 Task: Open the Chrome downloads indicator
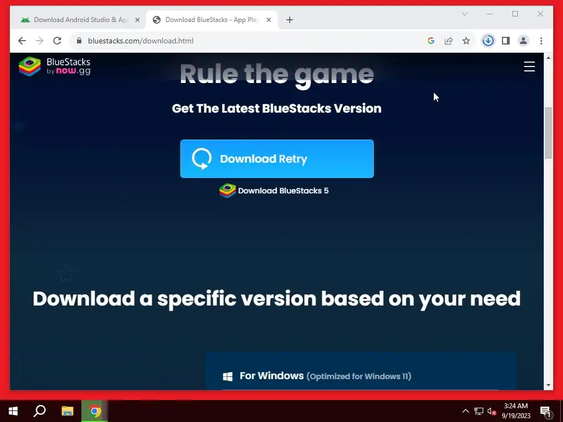488,41
